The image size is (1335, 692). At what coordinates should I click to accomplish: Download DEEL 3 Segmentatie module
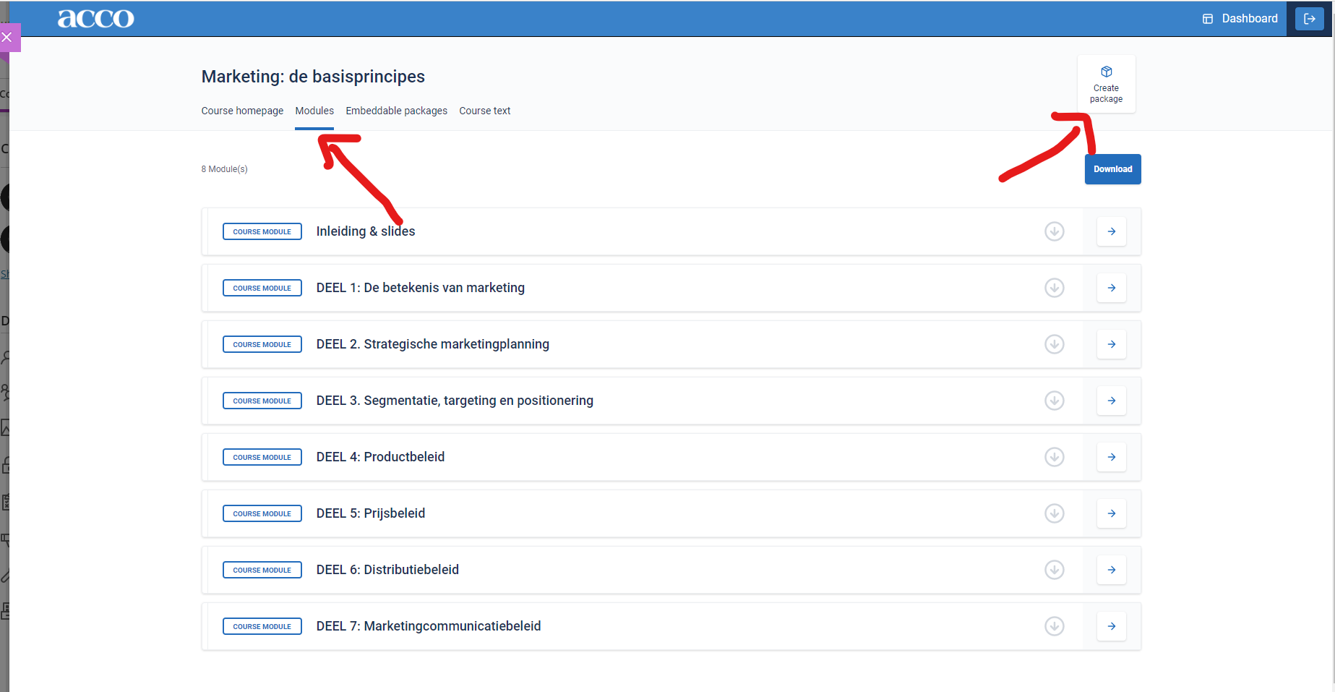click(1054, 401)
